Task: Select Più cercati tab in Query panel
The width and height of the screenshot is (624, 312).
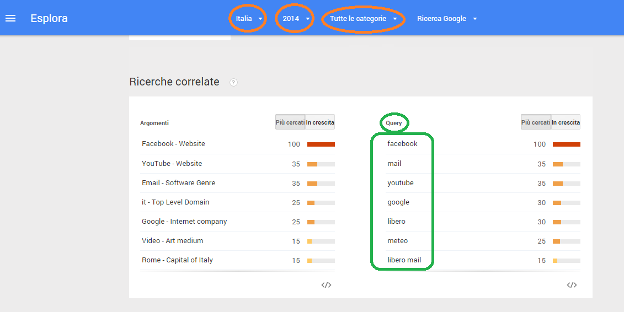Action: click(x=536, y=122)
